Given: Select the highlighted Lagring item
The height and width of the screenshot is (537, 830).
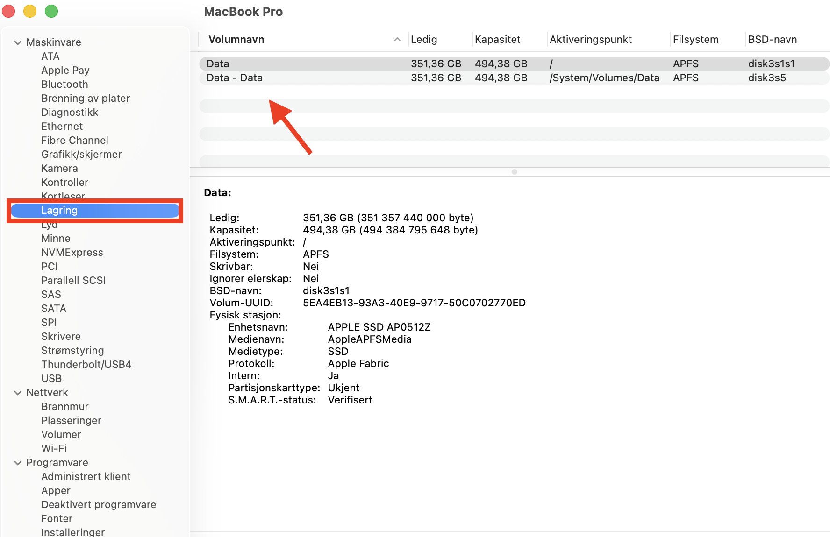Looking at the screenshot, I should (95, 211).
